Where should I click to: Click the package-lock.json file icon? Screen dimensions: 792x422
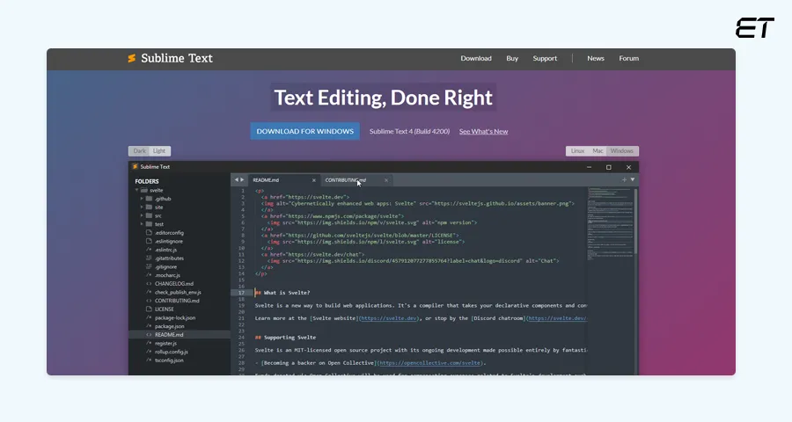point(149,317)
